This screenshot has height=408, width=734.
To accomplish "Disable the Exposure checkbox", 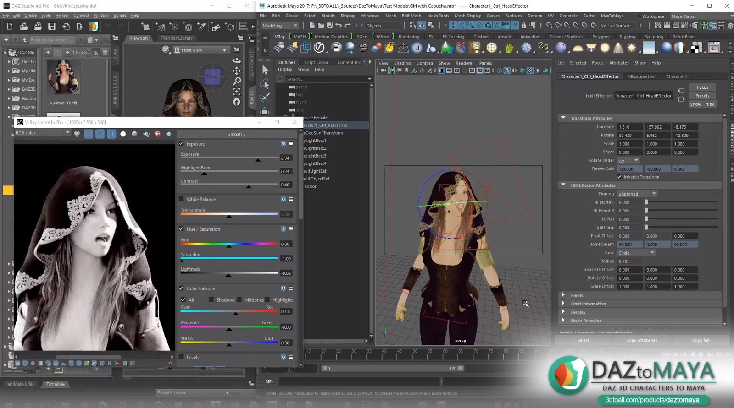I will pyautogui.click(x=182, y=144).
